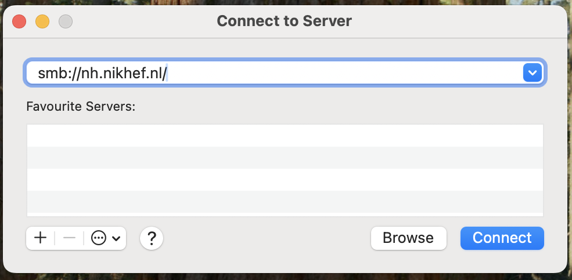Show recent servers with the blue dropdown arrow

point(533,72)
